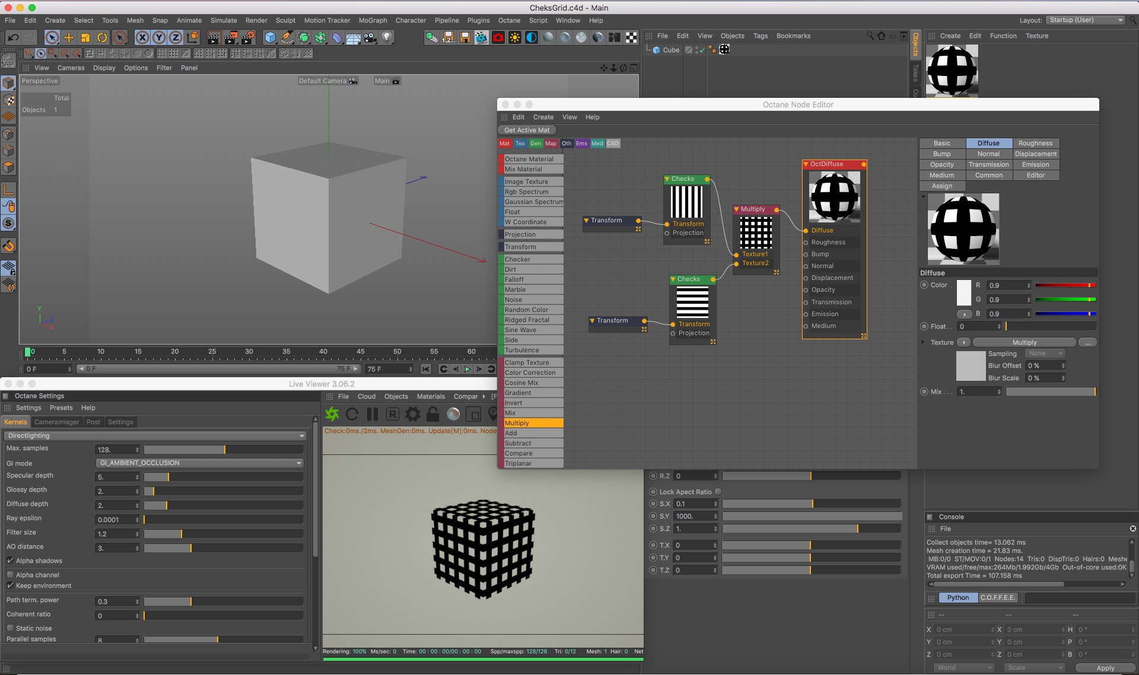
Task: Restart render with circular arrow icon
Action: click(352, 414)
